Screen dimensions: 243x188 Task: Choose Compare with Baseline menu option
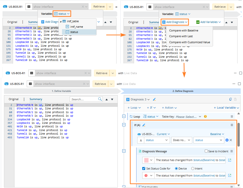183,30
